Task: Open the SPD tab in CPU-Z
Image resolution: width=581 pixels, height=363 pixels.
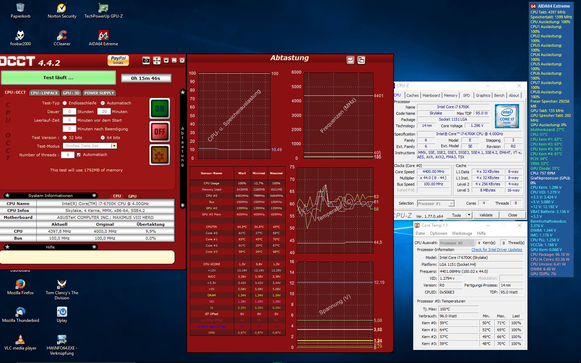Action: (466, 95)
